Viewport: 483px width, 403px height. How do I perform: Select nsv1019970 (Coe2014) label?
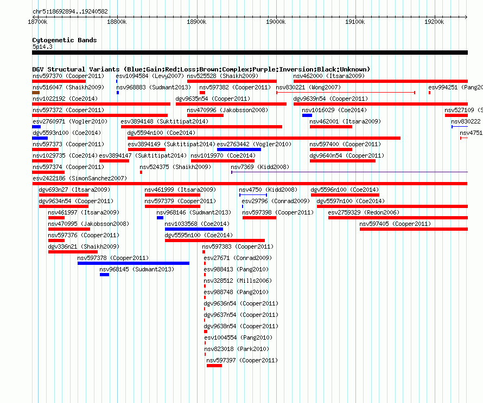[223, 155]
